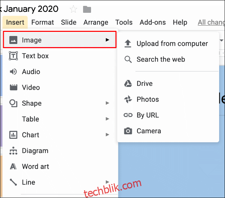
Task: Expand the Table submenu arrow
Action: [107, 119]
